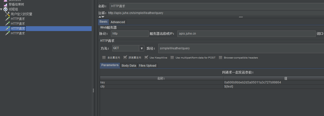Click the down expand arrow below 注释
This screenshot has width=324, height=116.
coord(103,17)
